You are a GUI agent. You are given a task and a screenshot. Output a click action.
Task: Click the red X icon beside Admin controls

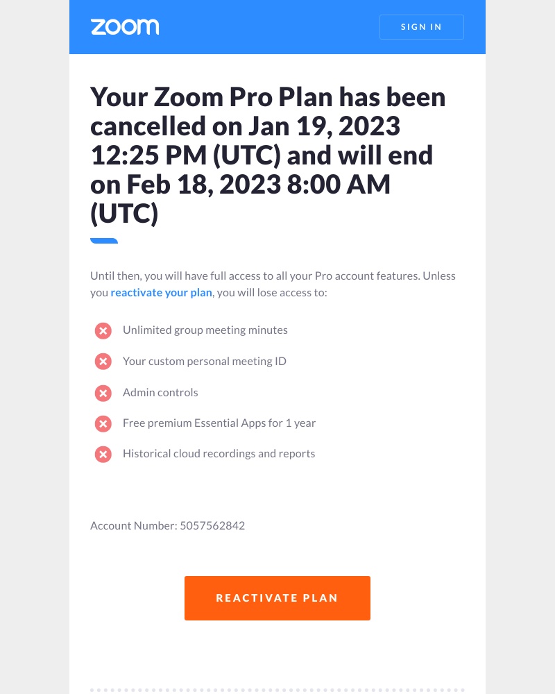(x=103, y=393)
